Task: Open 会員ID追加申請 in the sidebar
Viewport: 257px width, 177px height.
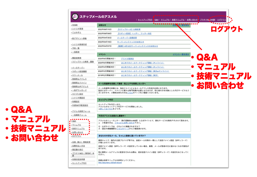Action: click(x=79, y=159)
